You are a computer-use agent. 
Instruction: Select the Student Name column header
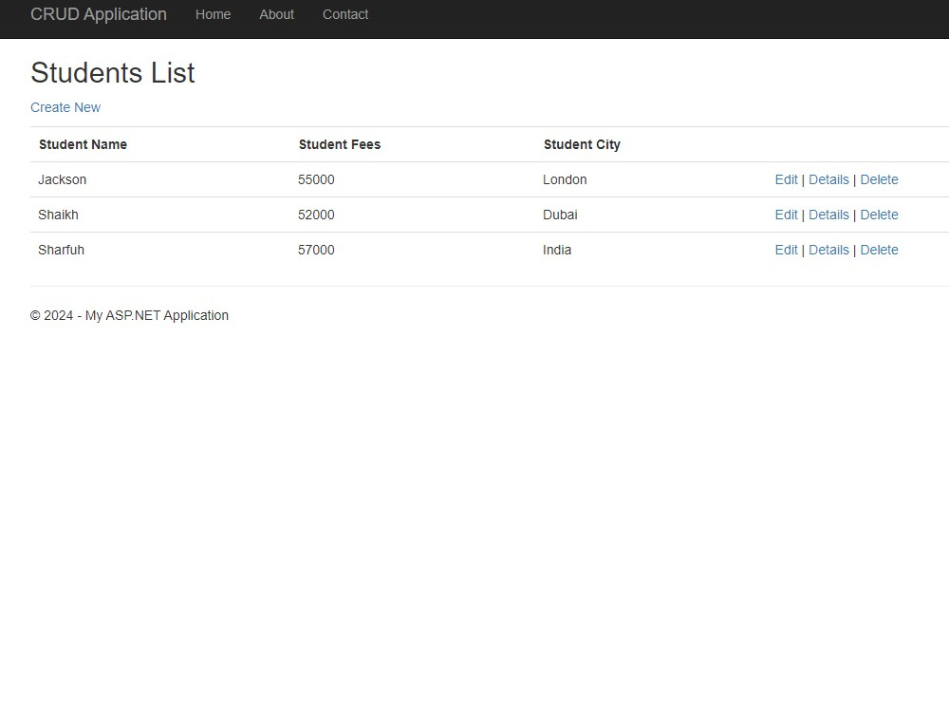tap(83, 144)
